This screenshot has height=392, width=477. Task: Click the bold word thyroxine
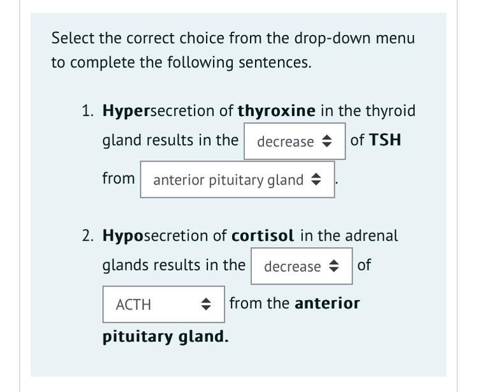276,111
